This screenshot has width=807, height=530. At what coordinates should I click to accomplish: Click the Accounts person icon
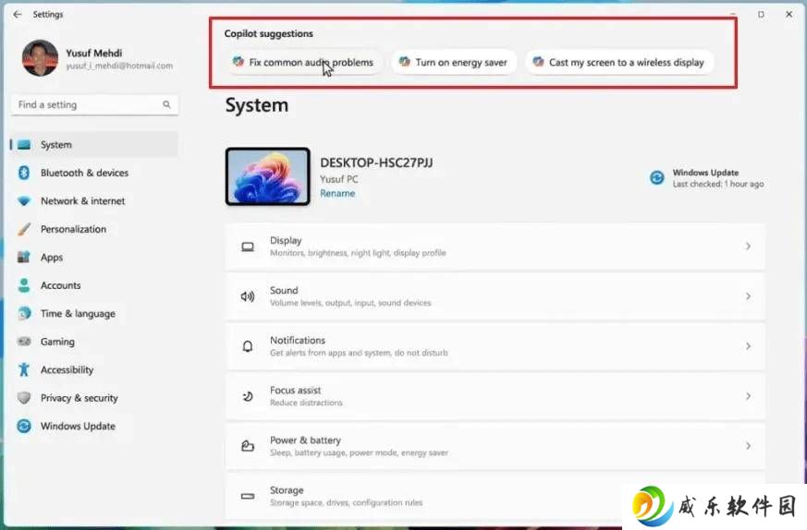(x=24, y=285)
